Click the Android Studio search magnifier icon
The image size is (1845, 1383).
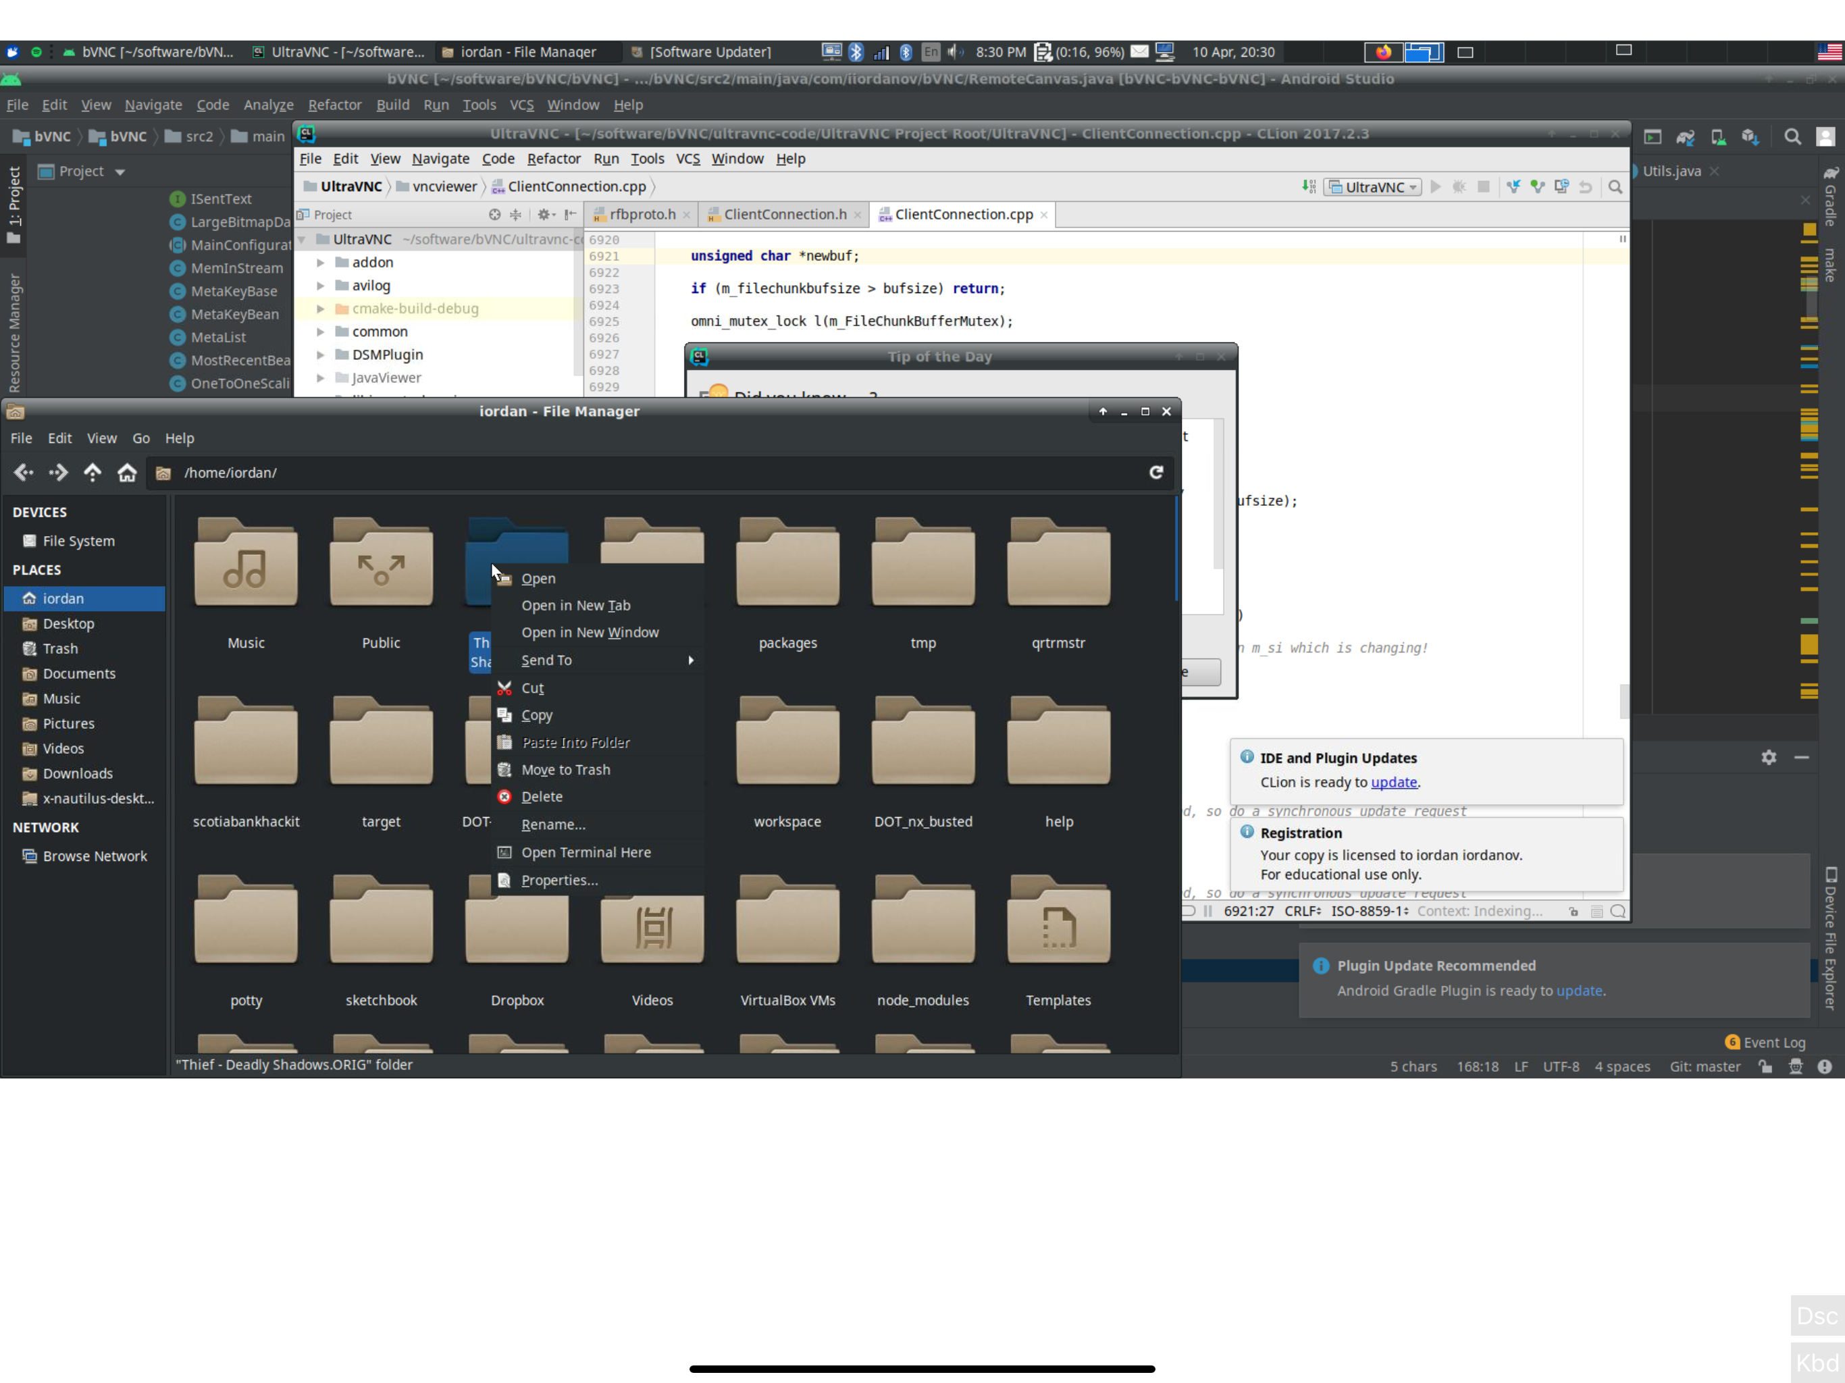coord(1792,137)
